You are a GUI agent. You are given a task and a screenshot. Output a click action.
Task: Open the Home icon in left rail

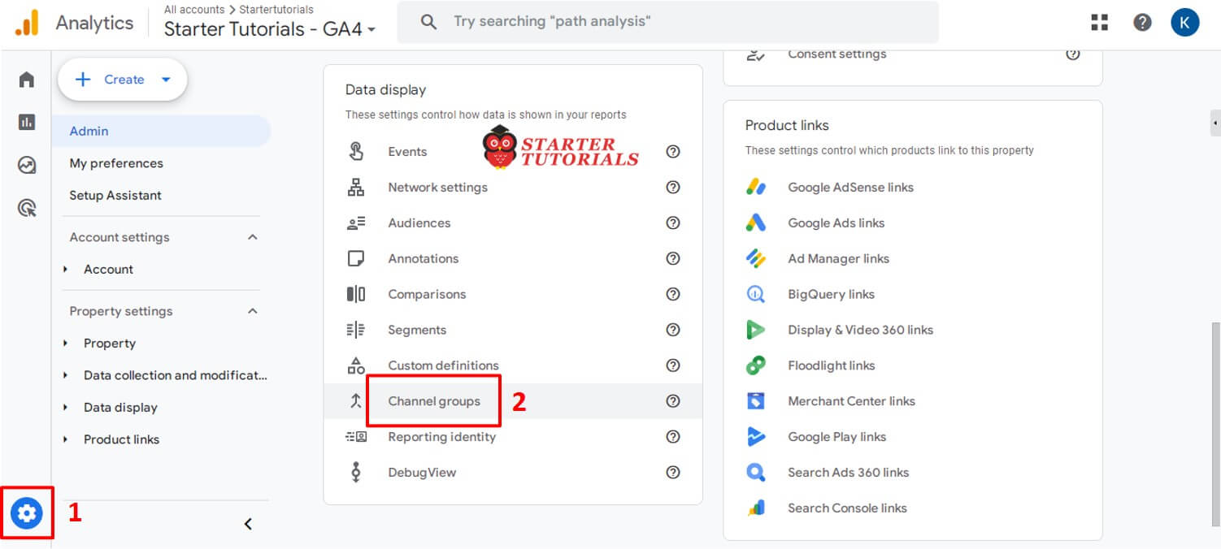click(27, 80)
